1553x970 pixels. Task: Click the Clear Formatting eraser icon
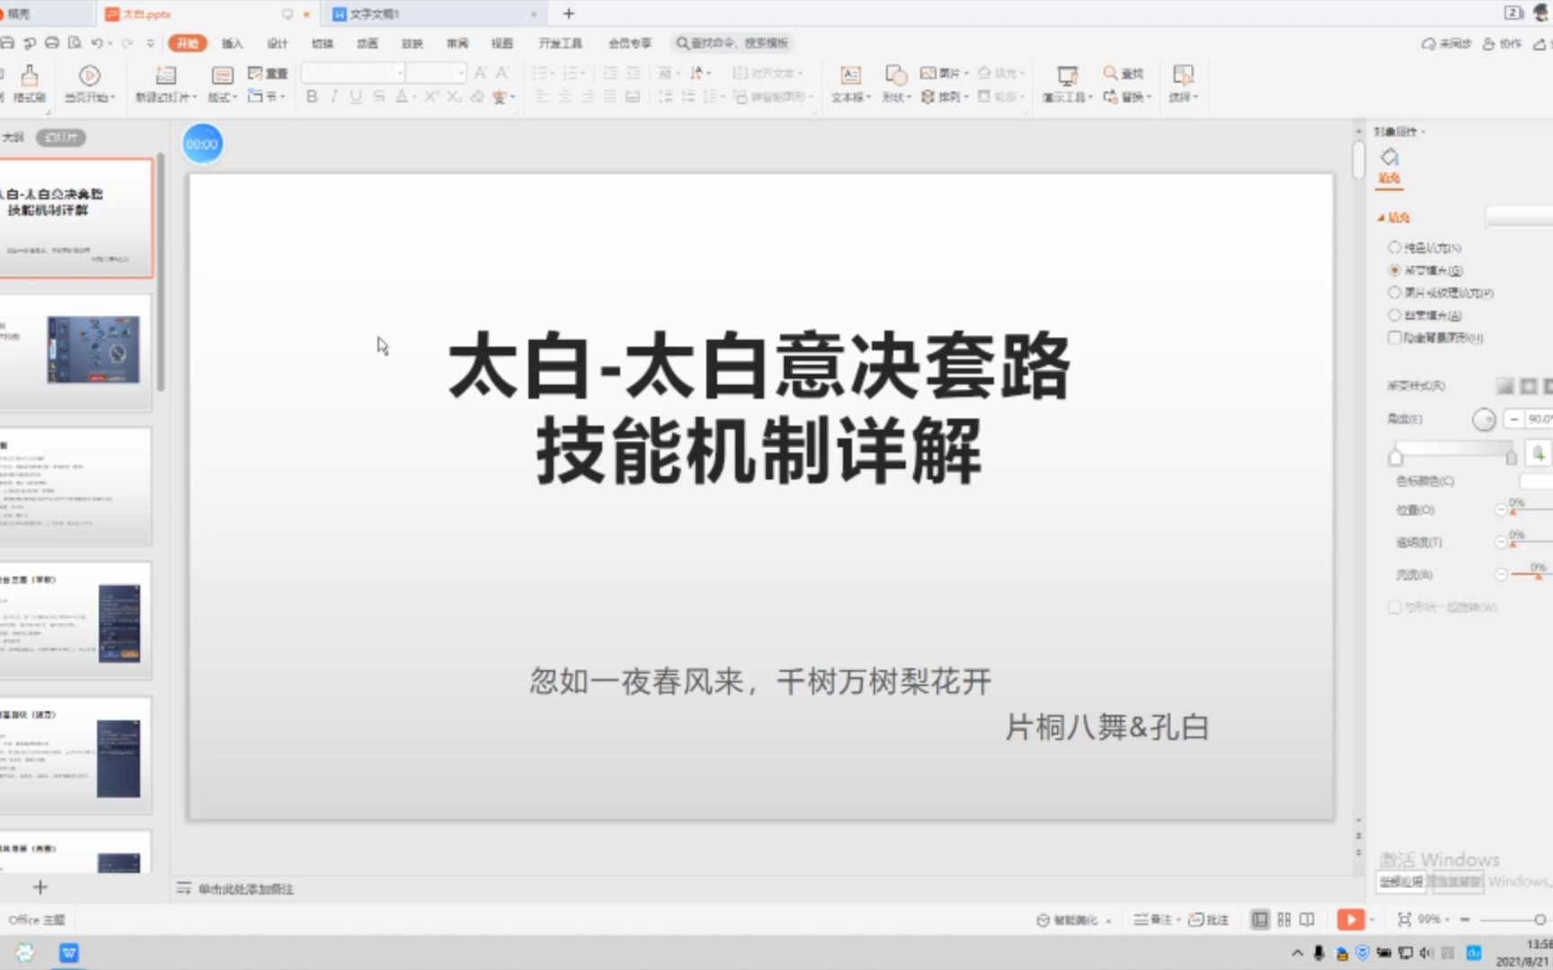coord(477,96)
